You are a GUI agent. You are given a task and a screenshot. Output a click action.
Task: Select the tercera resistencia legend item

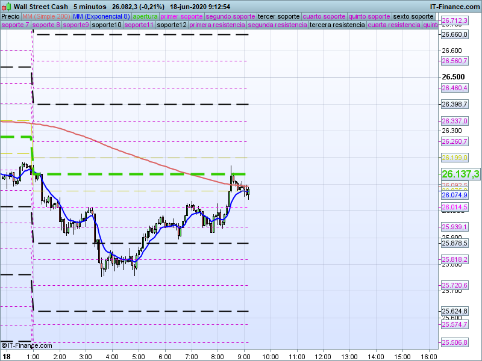pos(337,25)
